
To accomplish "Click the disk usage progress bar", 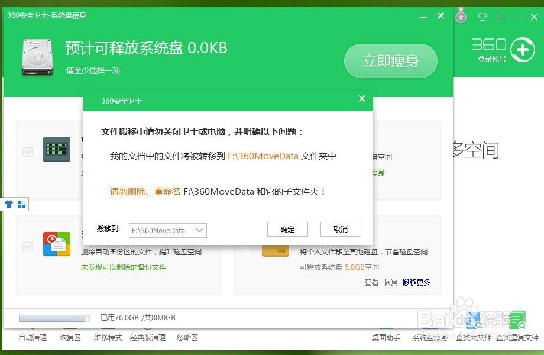I will [x=54, y=318].
